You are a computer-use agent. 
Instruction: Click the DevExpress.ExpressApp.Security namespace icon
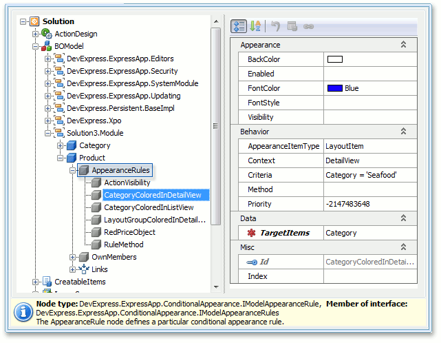59,71
